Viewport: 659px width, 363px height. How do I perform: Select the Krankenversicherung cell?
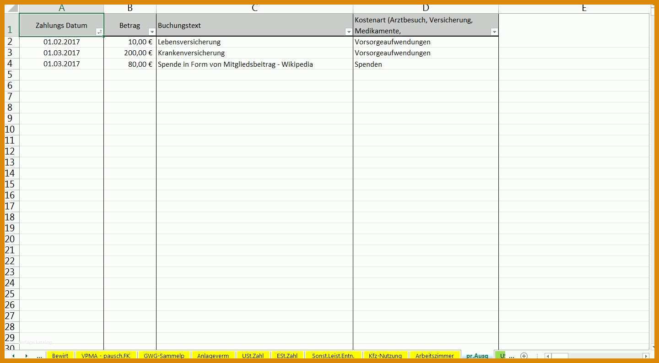[254, 53]
